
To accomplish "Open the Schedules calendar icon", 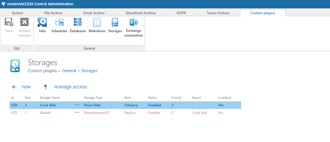I will pyautogui.click(x=59, y=22).
